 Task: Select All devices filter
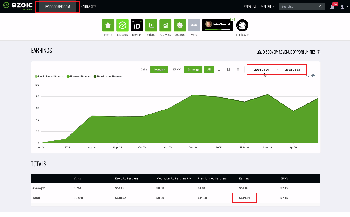[x=209, y=69]
